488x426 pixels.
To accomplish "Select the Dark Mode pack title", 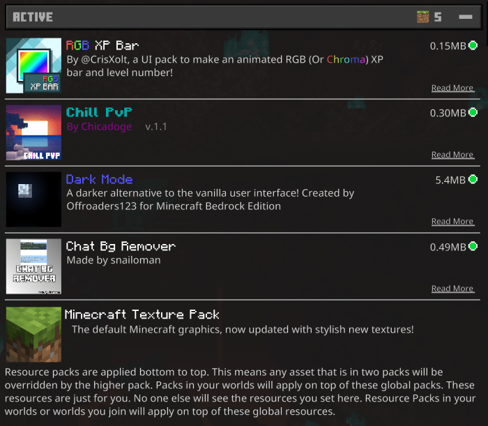I will pyautogui.click(x=99, y=179).
